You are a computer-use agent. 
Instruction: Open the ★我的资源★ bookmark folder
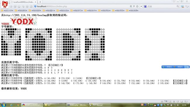(132, 11)
